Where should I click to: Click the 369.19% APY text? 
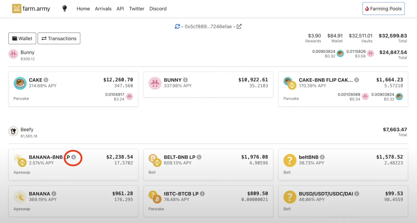pyautogui.click(x=43, y=200)
